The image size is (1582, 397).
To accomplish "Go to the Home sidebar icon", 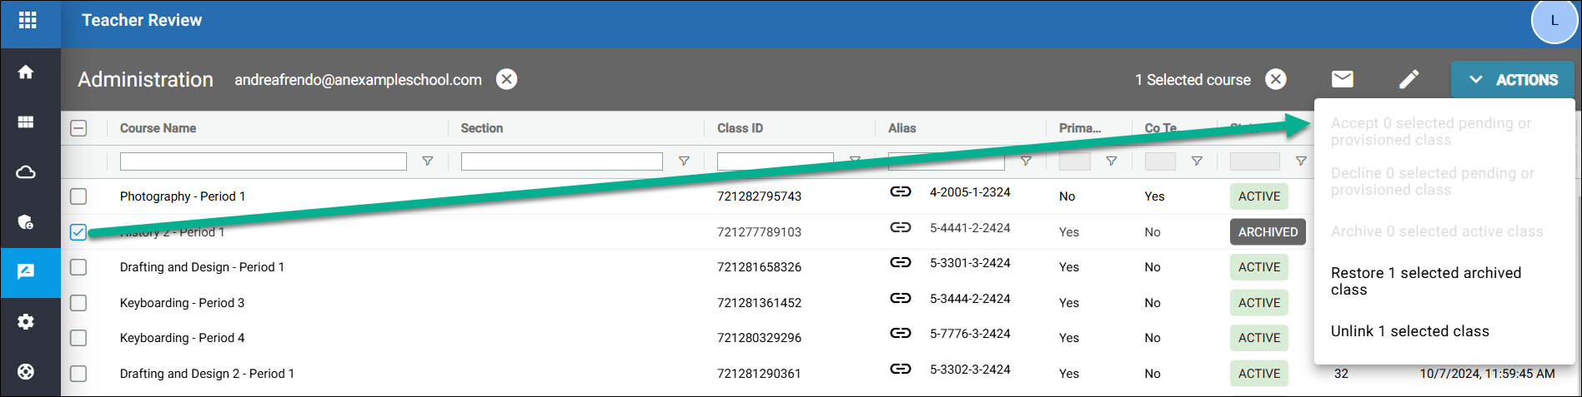I will (26, 72).
